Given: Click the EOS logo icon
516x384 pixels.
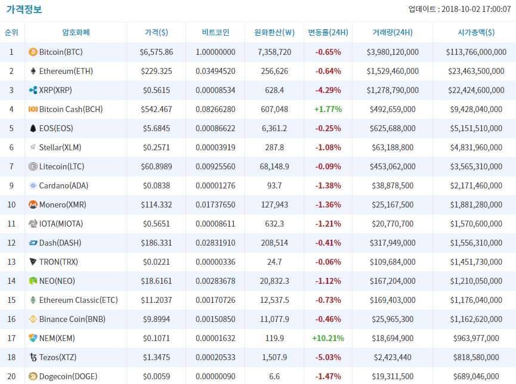Looking at the screenshot, I should [33, 128].
